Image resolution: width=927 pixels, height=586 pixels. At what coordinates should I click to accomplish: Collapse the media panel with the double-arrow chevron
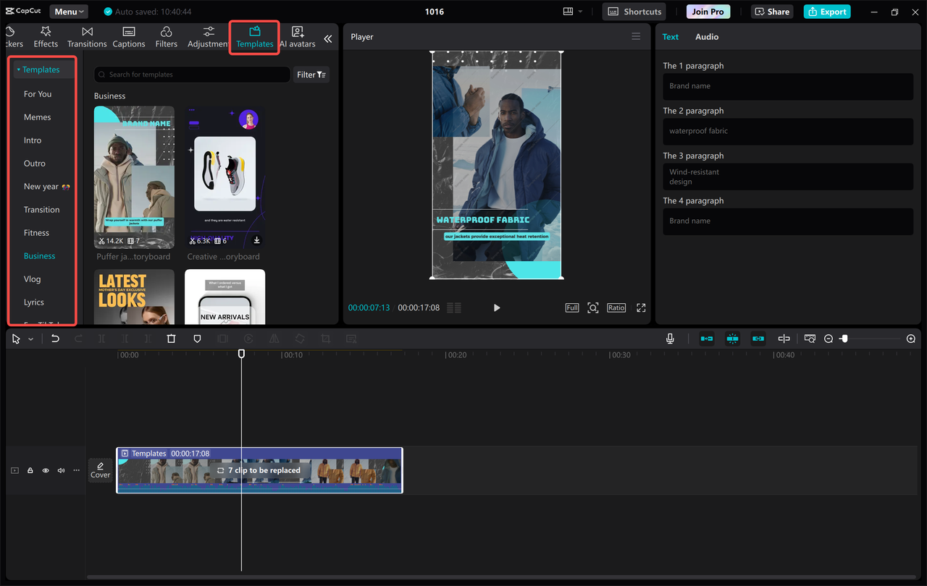pos(328,39)
